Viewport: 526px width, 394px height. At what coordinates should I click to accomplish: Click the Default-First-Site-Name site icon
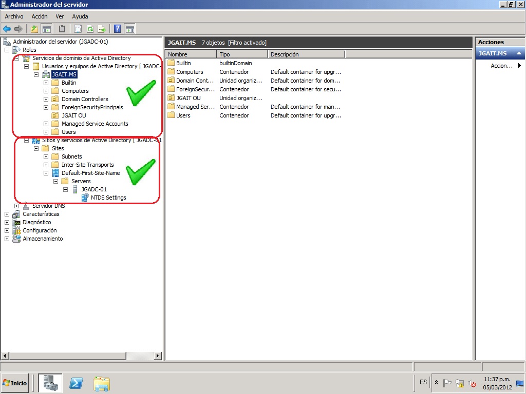click(x=55, y=173)
